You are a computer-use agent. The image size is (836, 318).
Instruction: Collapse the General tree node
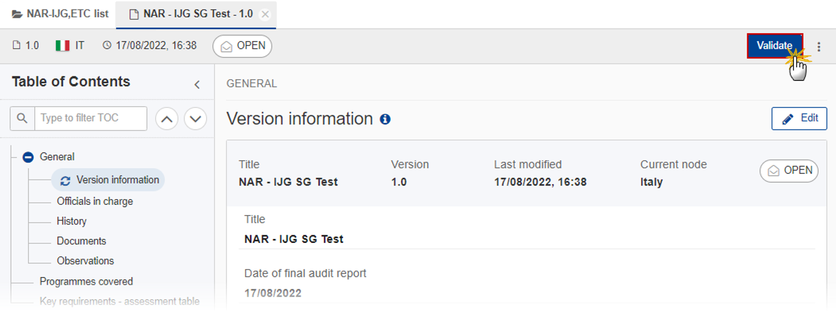28,157
